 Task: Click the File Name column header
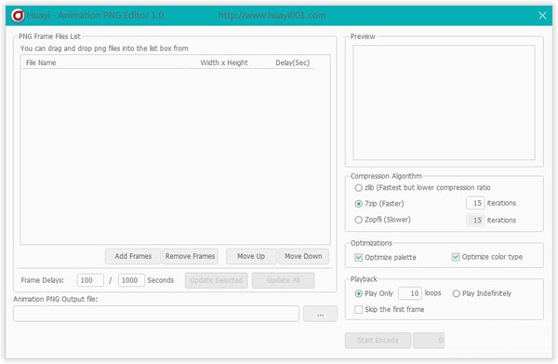(x=103, y=62)
